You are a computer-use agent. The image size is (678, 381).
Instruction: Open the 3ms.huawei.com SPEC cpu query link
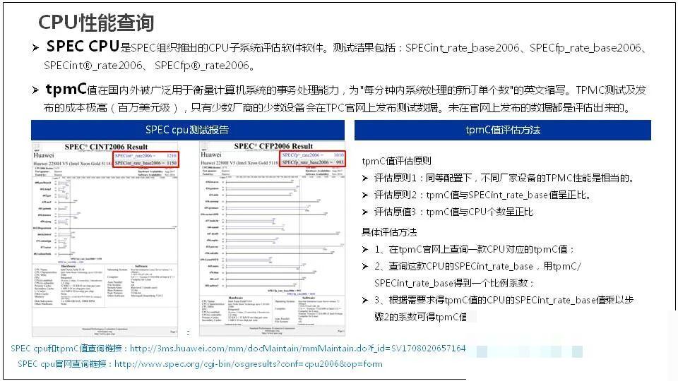pos(297,348)
